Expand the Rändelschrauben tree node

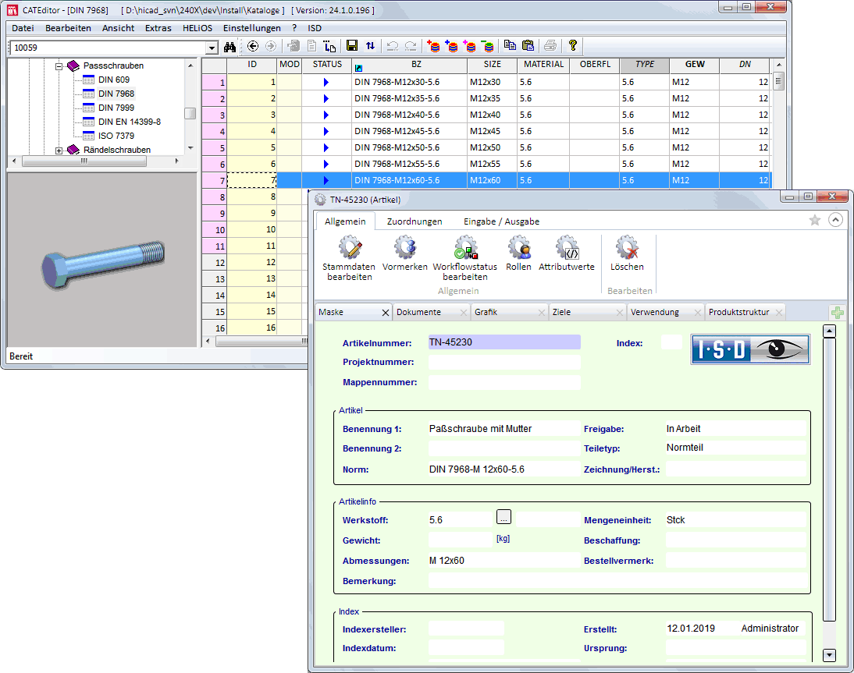tap(59, 150)
